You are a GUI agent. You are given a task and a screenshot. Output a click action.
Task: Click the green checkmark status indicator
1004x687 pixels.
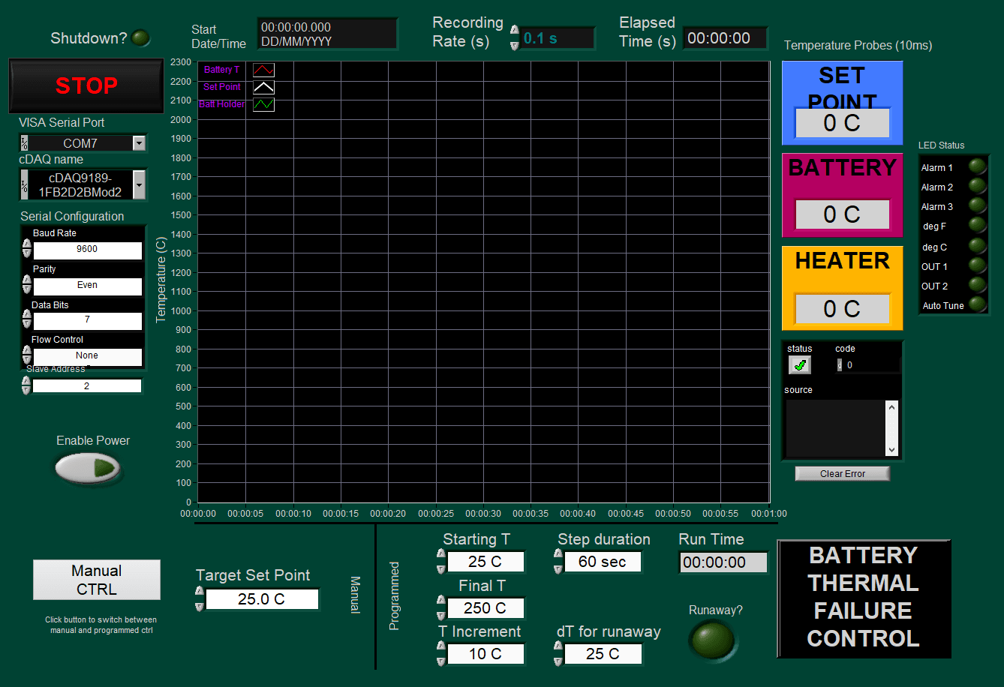(800, 365)
